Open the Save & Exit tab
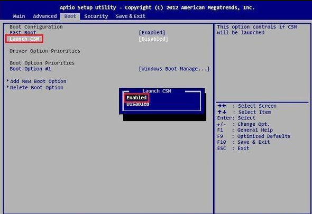 pos(131,16)
